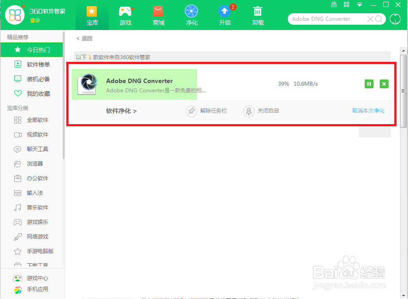Image resolution: width=408 pixels, height=299 pixels.
Task: Go to the 净化 tab
Action: coord(191,15)
